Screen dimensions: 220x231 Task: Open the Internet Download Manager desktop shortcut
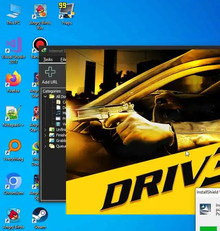coord(35,154)
